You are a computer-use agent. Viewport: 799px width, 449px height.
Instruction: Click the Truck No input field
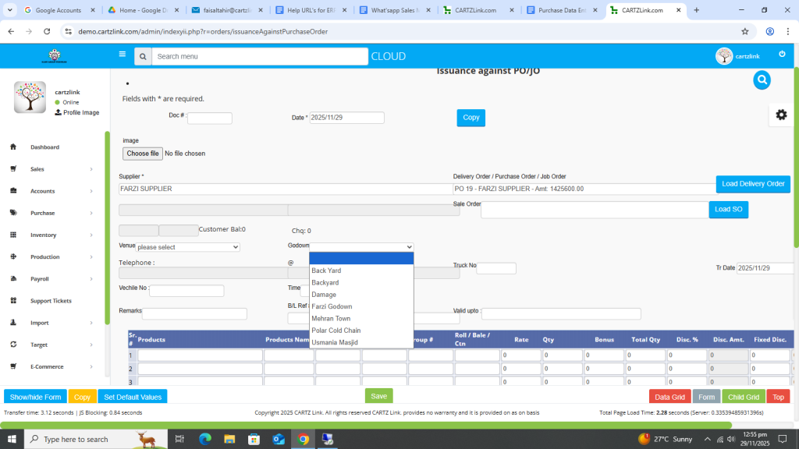coord(496,268)
